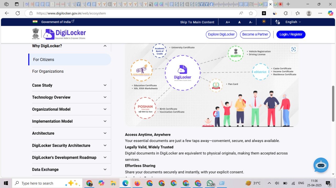The image size is (336, 188).
Task: Expand the Architecture section
Action: (70, 133)
